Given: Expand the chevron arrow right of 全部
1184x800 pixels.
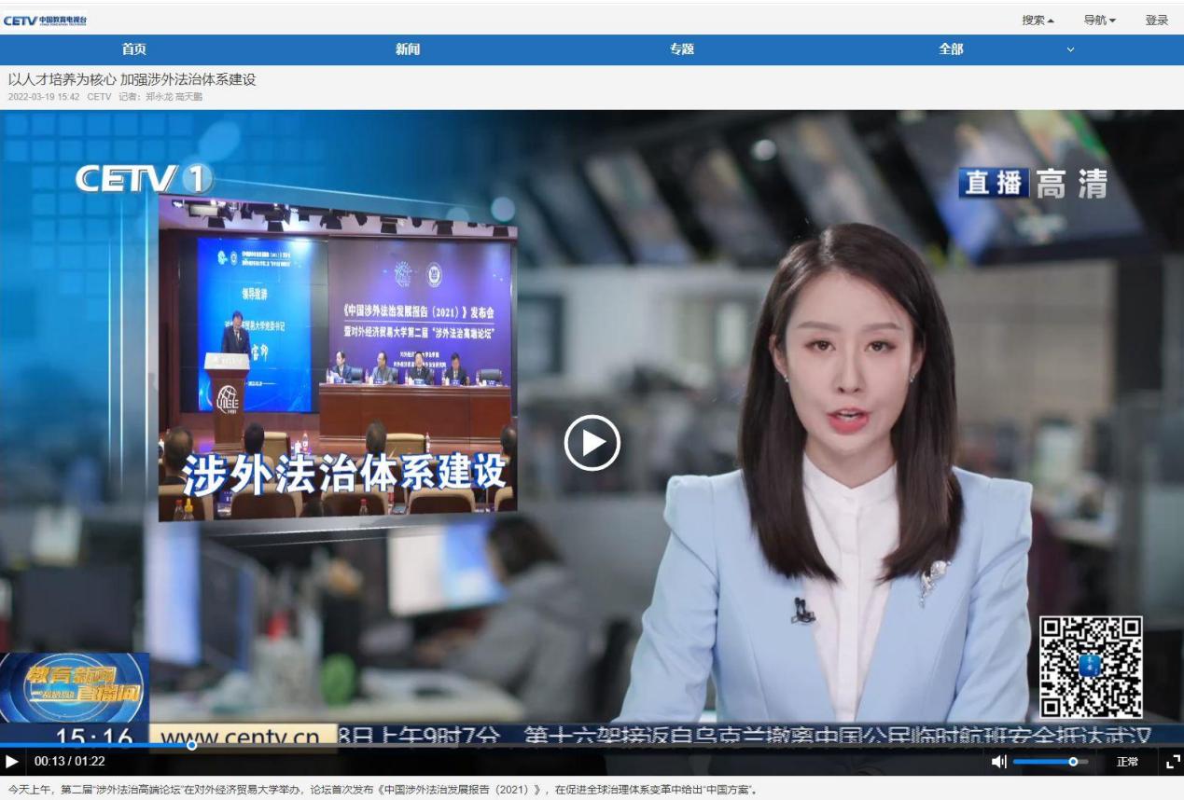Looking at the screenshot, I should pos(1070,49).
